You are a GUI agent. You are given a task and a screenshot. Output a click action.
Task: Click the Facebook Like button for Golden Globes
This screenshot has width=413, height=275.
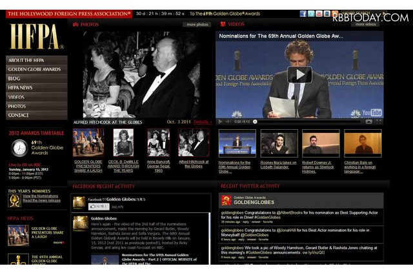[99, 207]
